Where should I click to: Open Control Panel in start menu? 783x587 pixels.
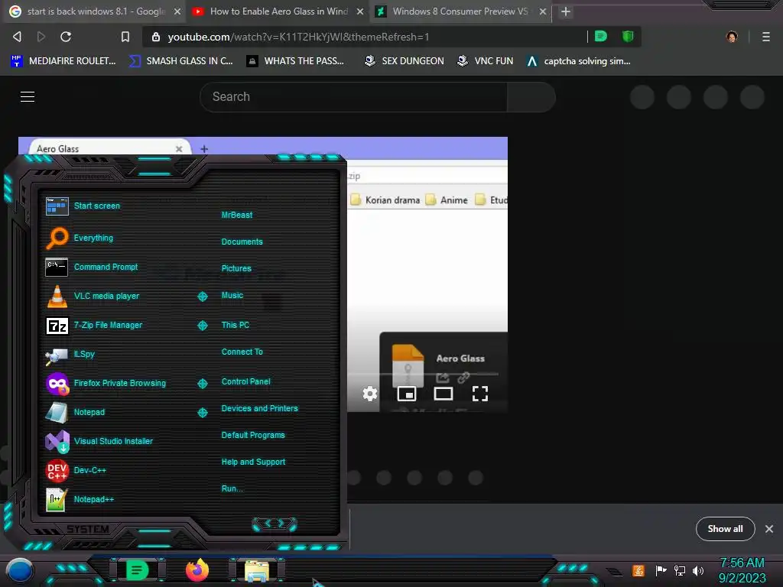click(x=245, y=382)
